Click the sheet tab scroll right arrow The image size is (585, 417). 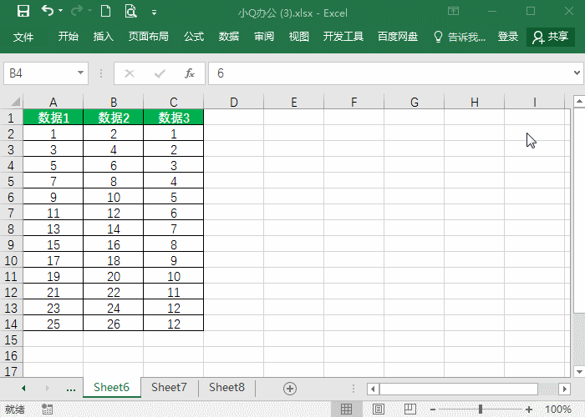pyautogui.click(x=48, y=389)
